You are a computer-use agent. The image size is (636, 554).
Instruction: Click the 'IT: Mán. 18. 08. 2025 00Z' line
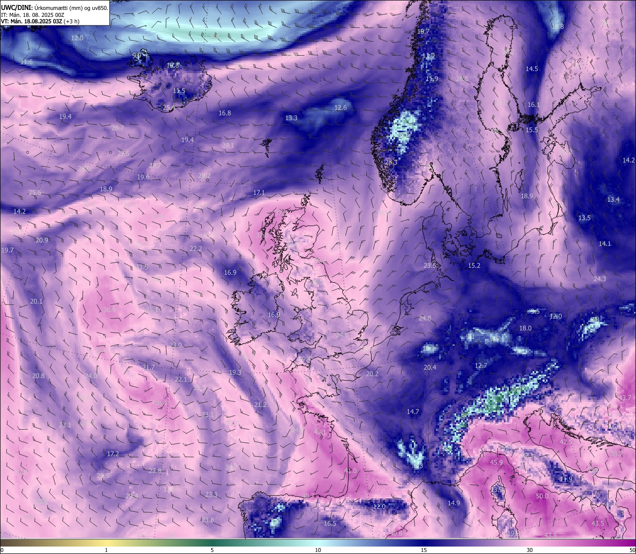(32, 15)
